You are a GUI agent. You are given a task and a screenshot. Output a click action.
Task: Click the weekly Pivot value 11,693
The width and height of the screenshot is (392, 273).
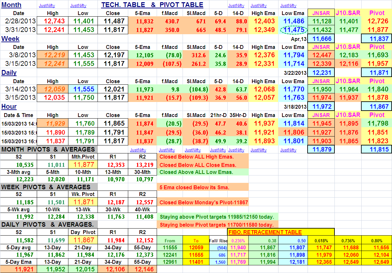(x=376, y=55)
